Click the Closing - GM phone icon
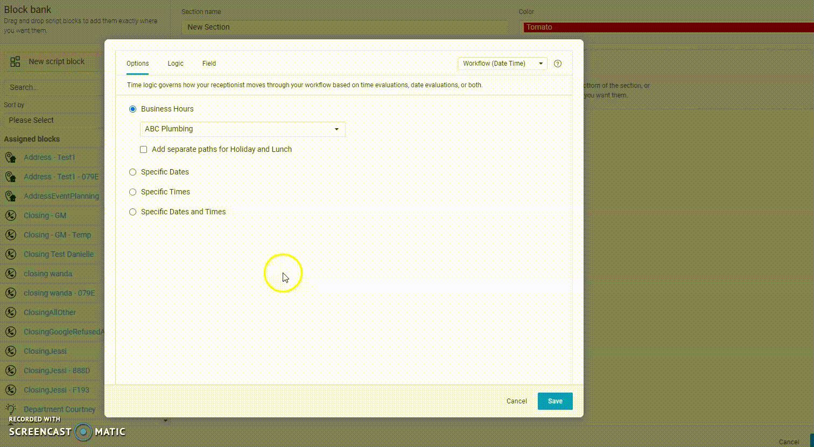Viewport: 814px width, 447px height. [11, 215]
